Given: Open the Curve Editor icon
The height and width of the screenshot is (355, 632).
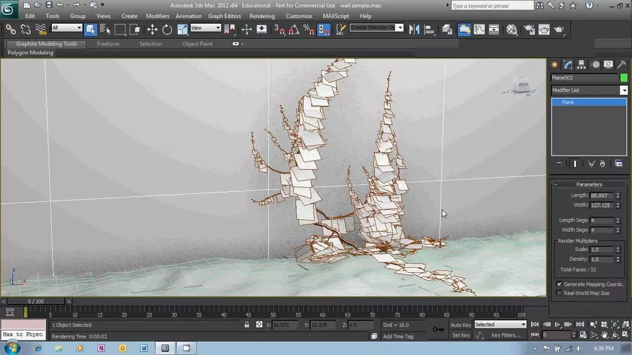Looking at the screenshot, I should [479, 30].
